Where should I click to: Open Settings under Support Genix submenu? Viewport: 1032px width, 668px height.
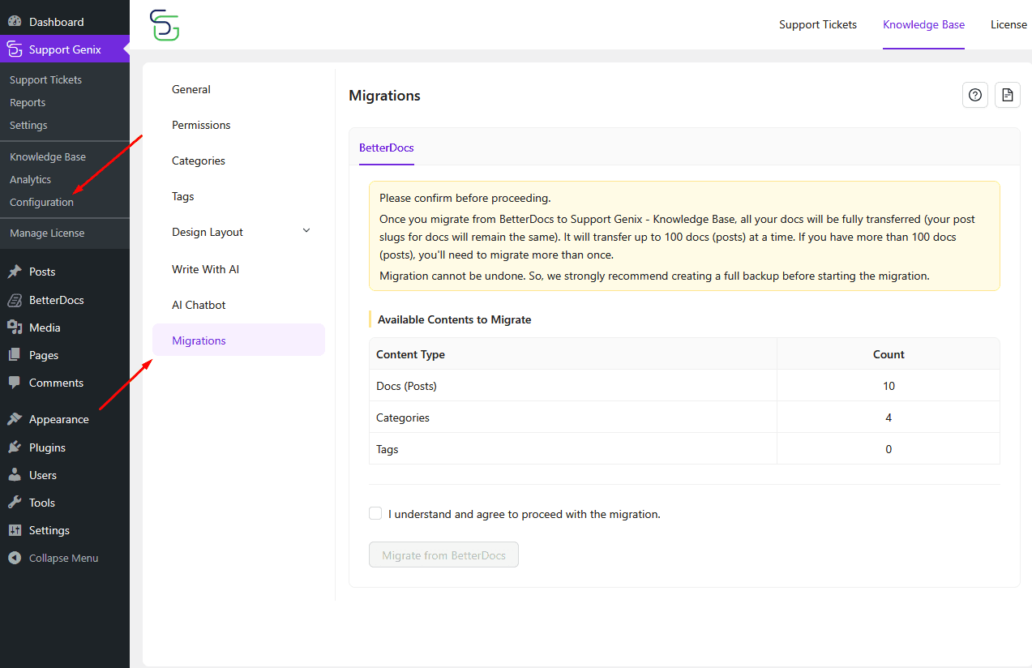28,125
